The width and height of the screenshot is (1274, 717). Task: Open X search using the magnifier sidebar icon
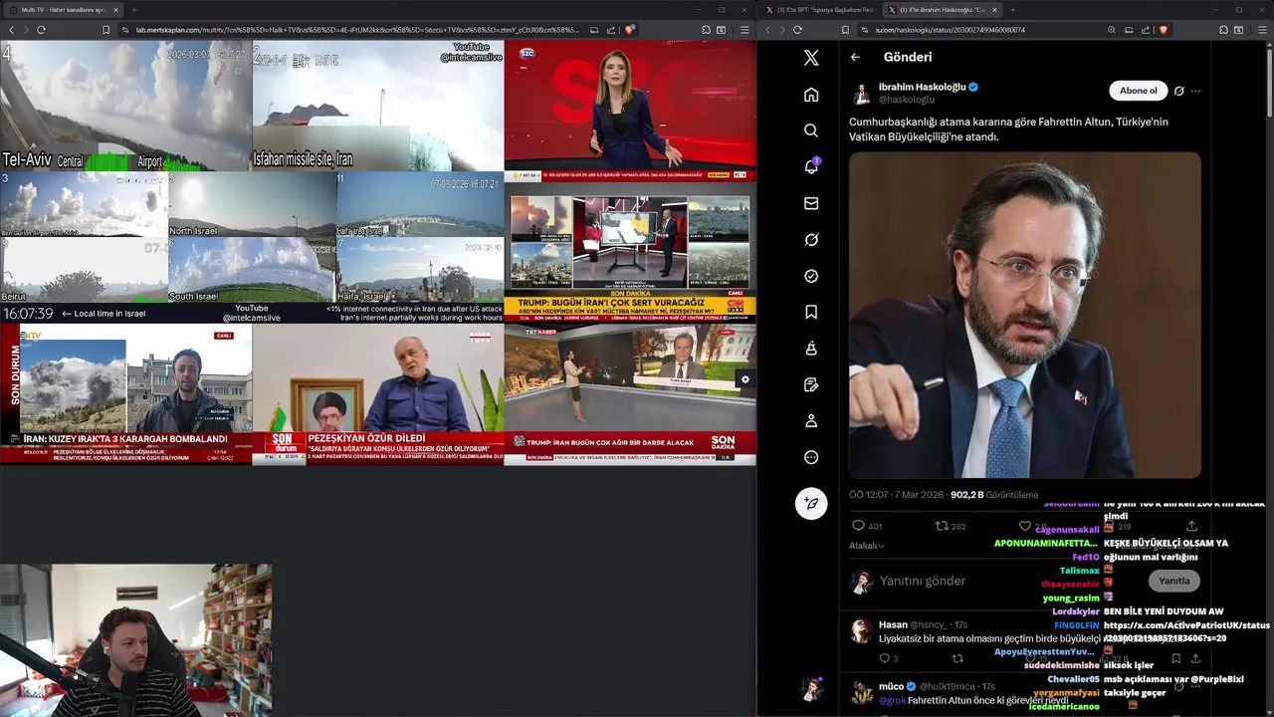pyautogui.click(x=811, y=130)
